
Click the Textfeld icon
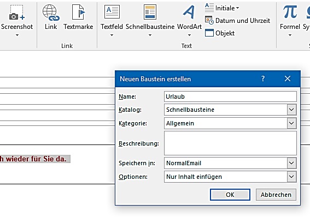click(x=112, y=12)
